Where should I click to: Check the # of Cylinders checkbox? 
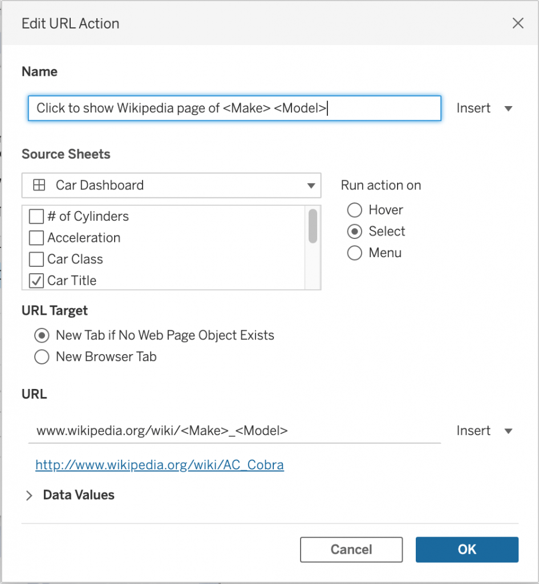pyautogui.click(x=37, y=217)
